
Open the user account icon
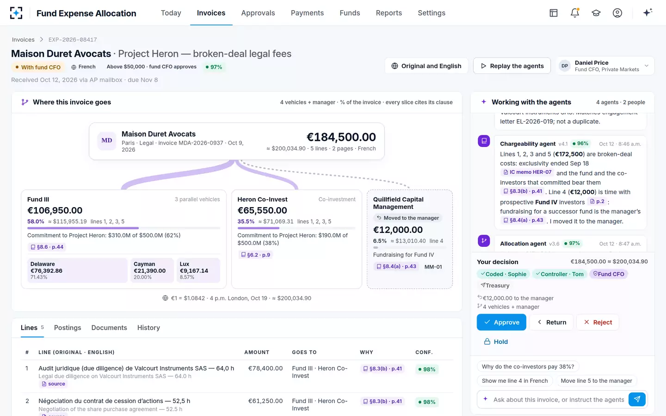pos(617,13)
